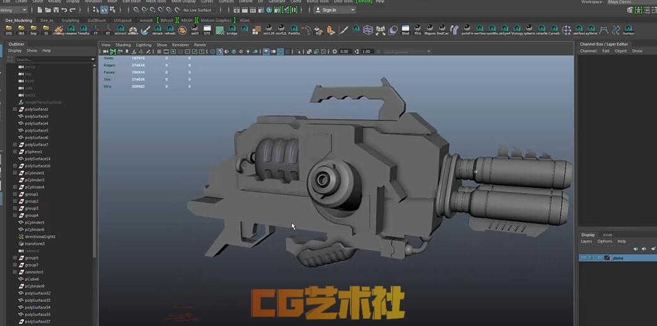Click the No Live Surface field
This screenshot has height=326, width=657.
coord(197,9)
